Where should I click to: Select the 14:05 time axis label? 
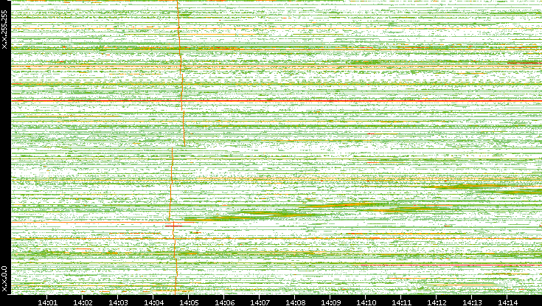click(x=189, y=302)
